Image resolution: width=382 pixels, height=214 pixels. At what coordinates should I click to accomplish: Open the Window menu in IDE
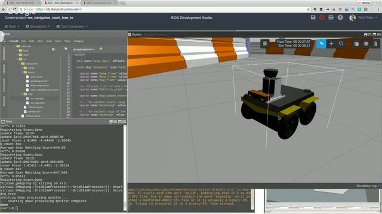click(x=78, y=41)
